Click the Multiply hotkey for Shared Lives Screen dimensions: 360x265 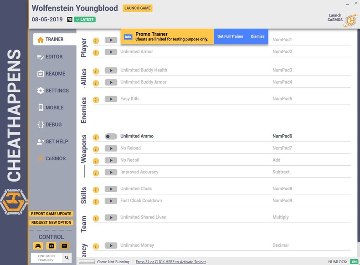coord(281,217)
